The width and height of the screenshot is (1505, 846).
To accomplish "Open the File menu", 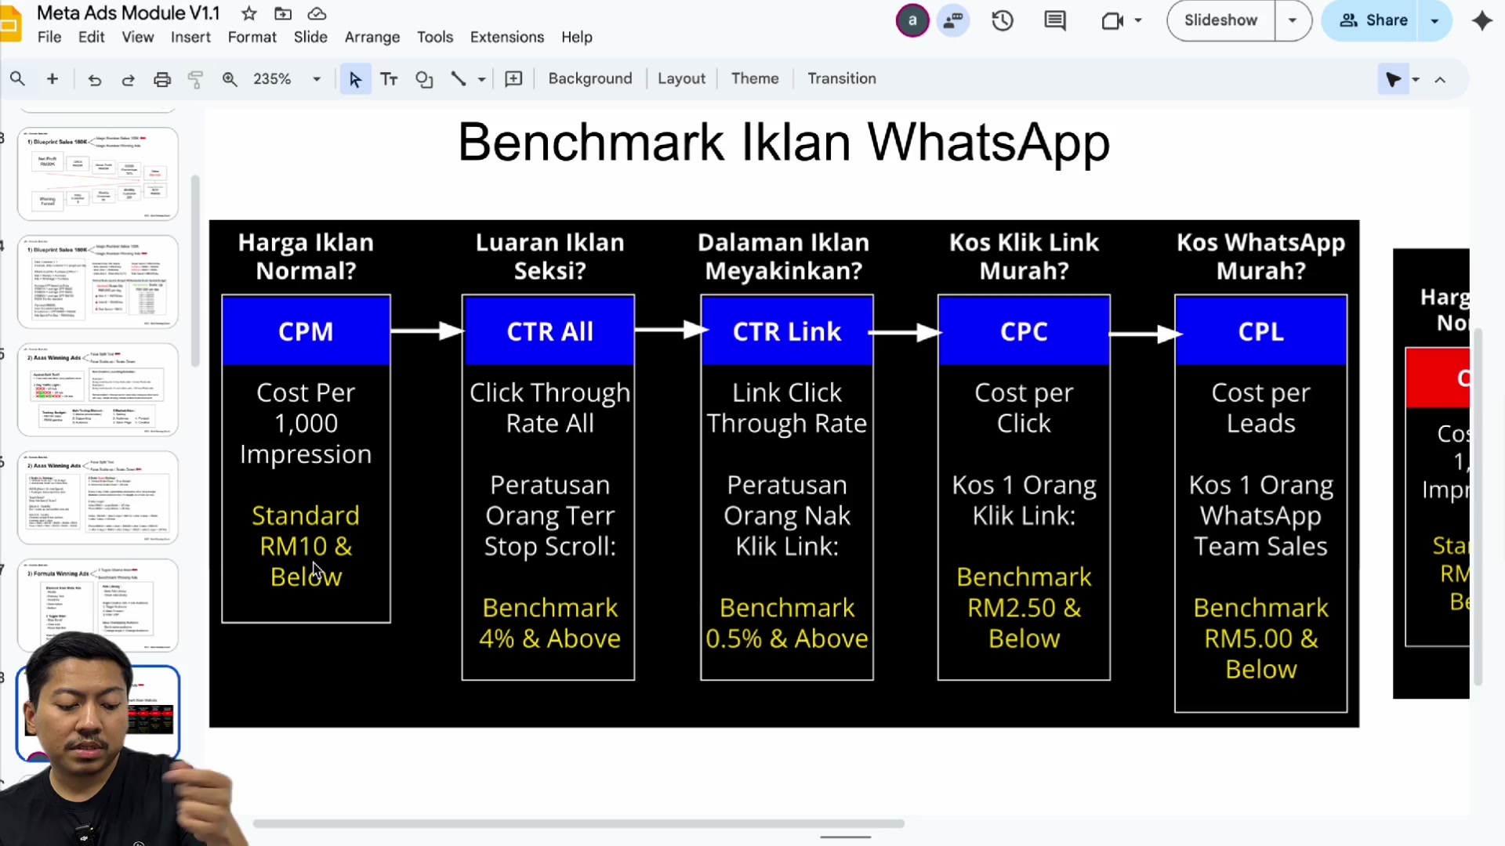I will coord(49,37).
